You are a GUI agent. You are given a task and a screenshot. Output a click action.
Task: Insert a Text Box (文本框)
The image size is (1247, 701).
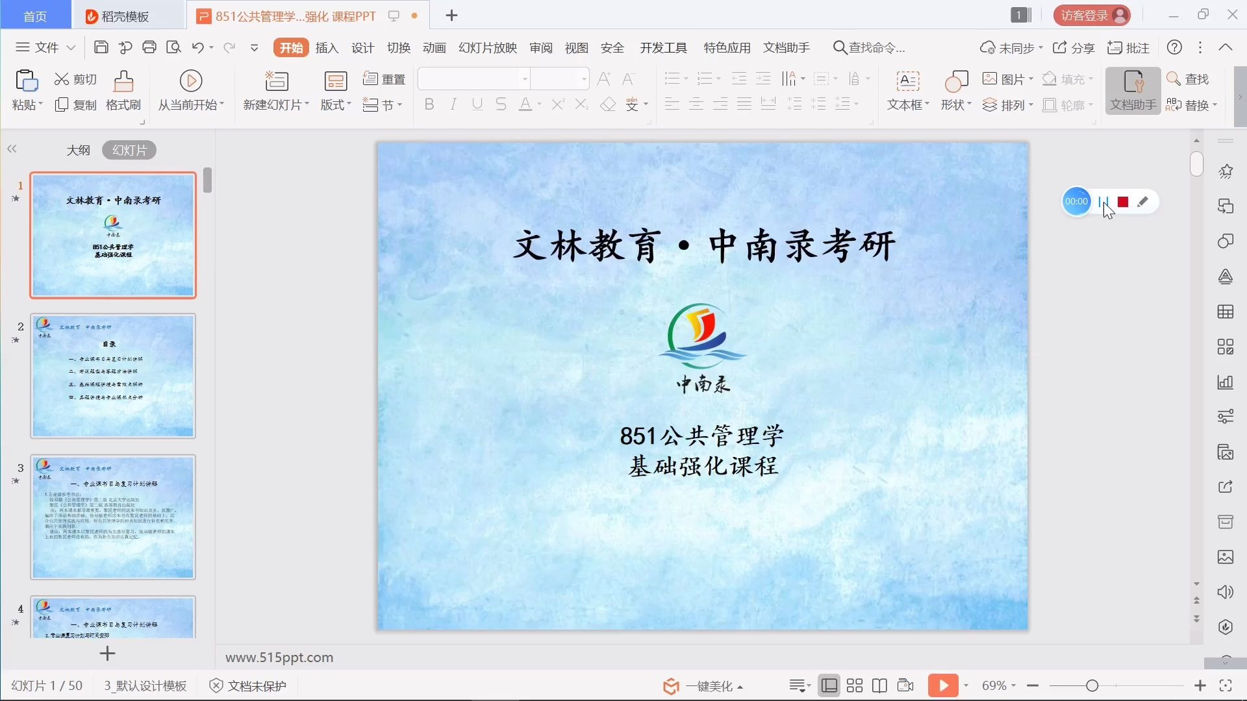(908, 91)
